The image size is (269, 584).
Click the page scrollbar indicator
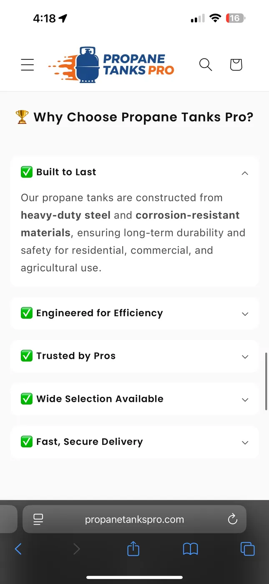click(266, 382)
